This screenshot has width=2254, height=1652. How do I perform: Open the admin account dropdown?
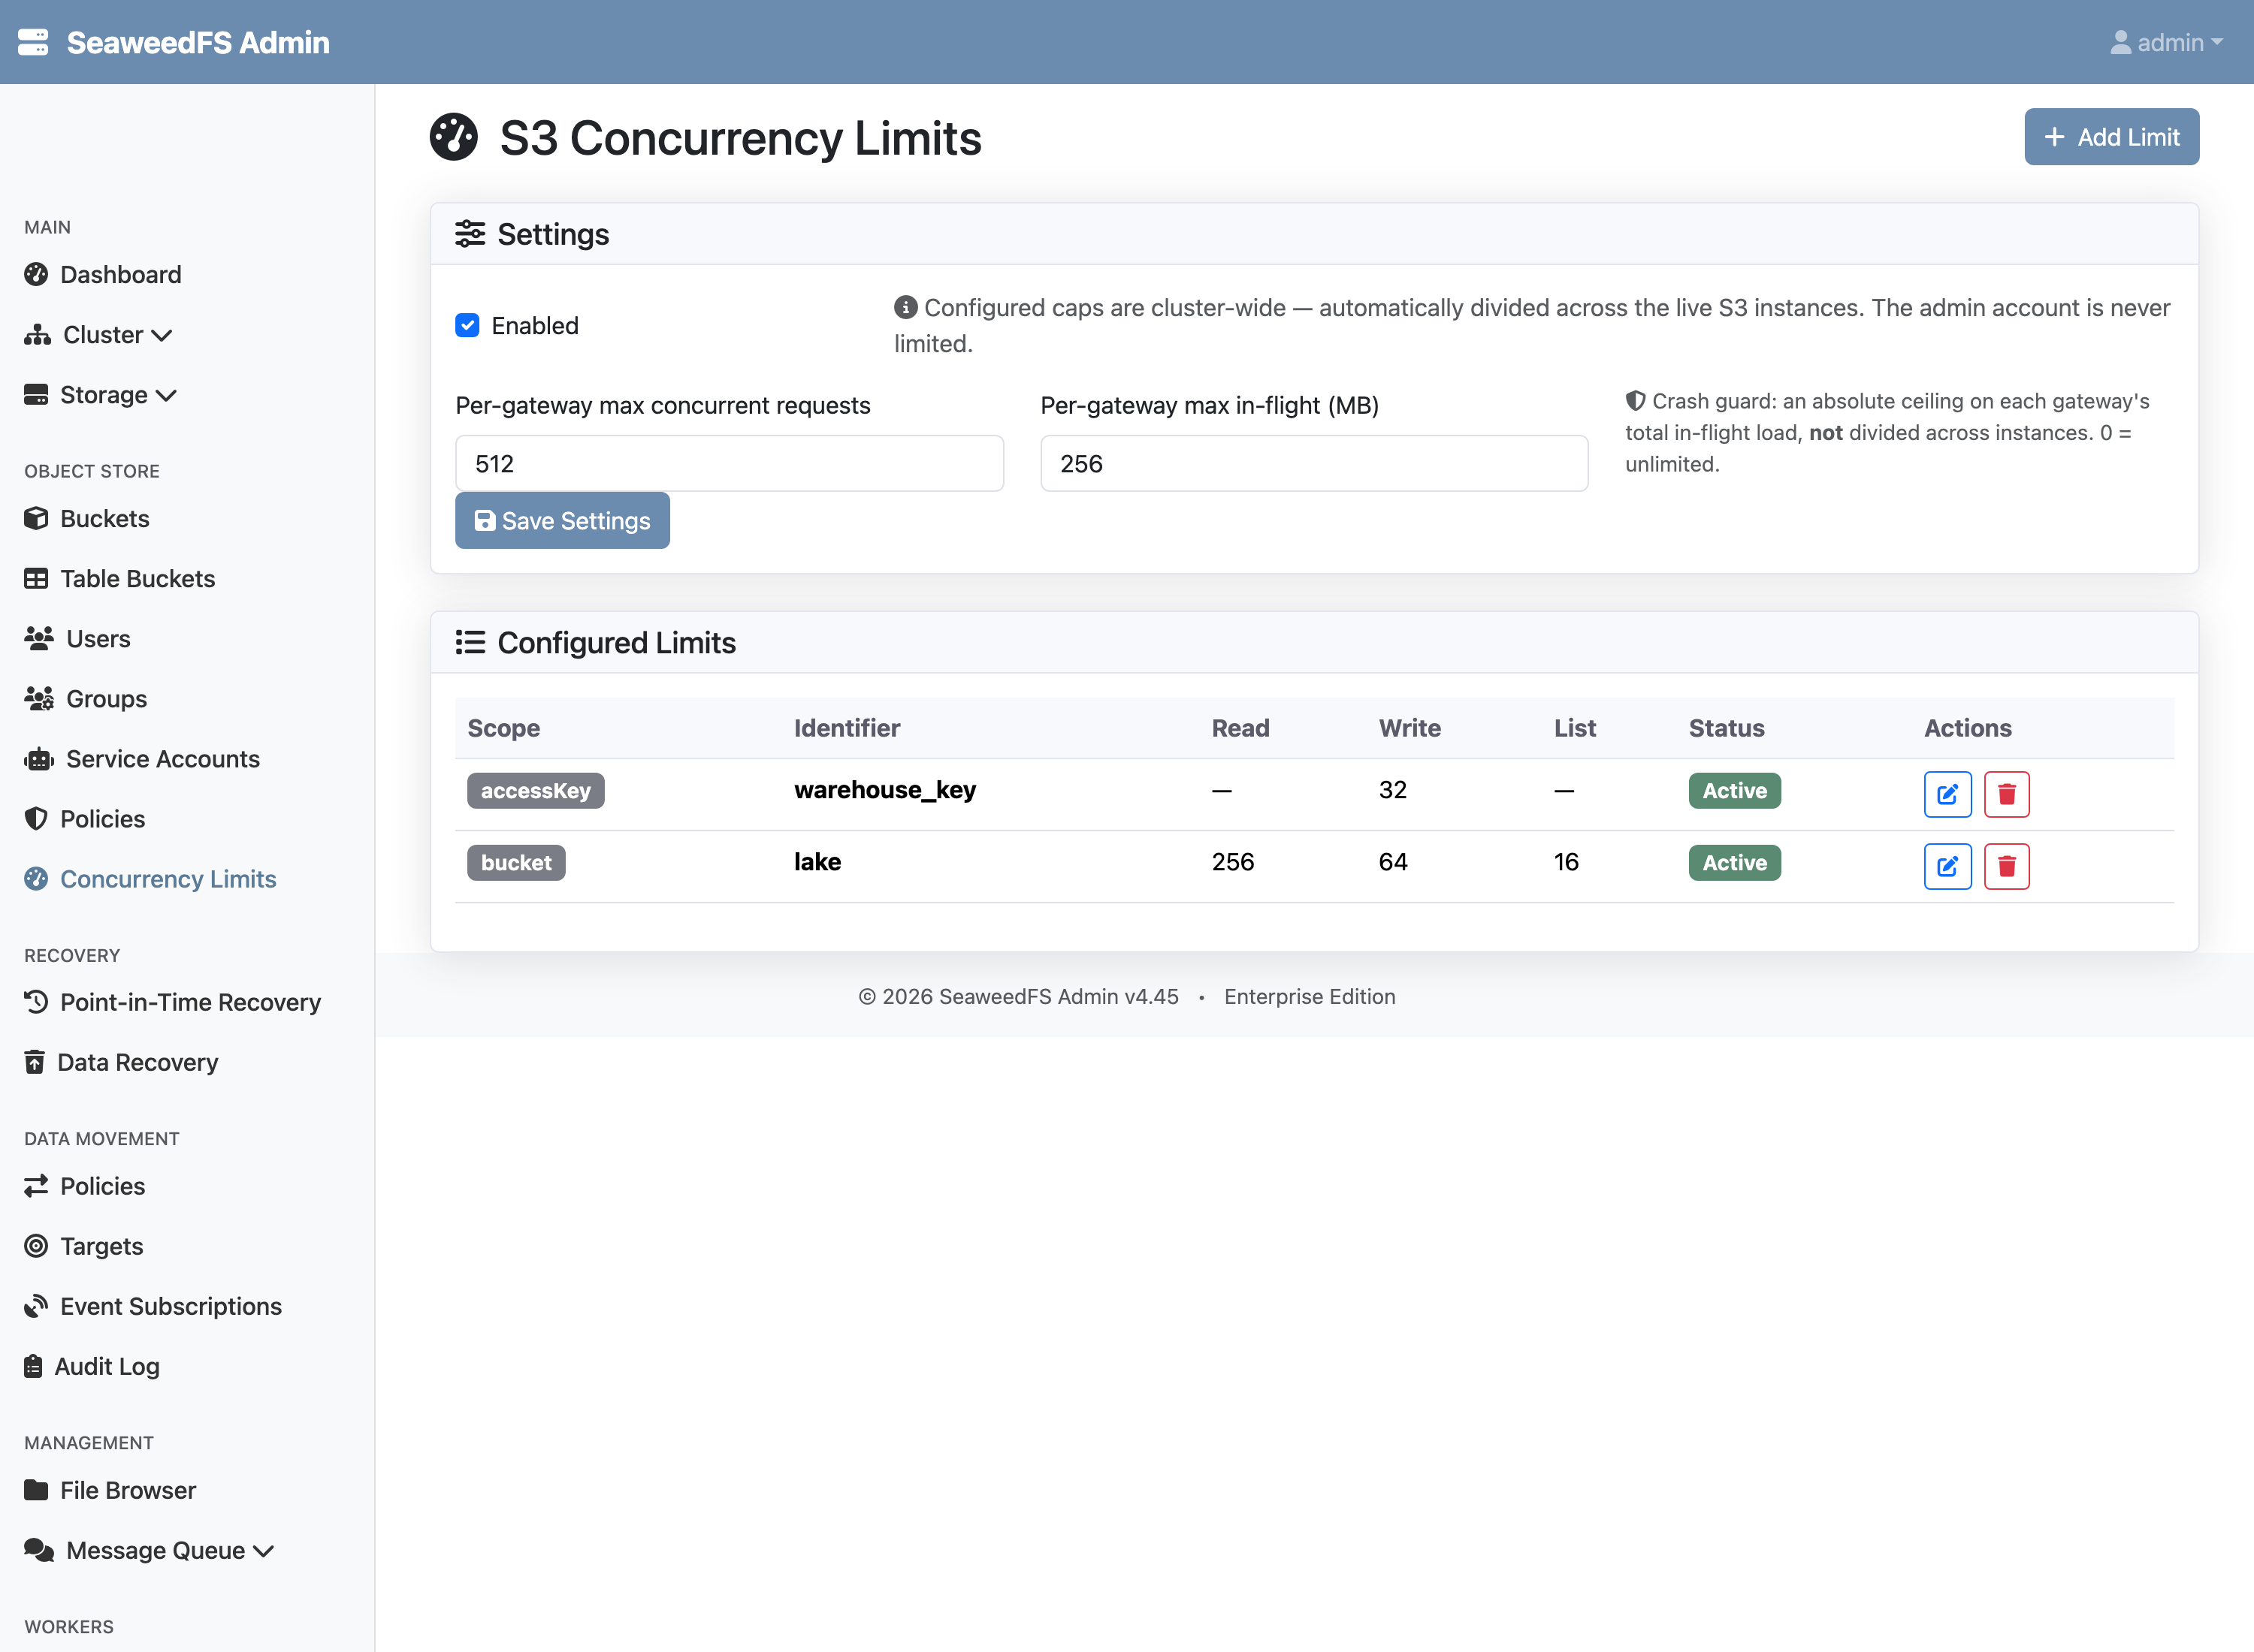click(x=2166, y=42)
